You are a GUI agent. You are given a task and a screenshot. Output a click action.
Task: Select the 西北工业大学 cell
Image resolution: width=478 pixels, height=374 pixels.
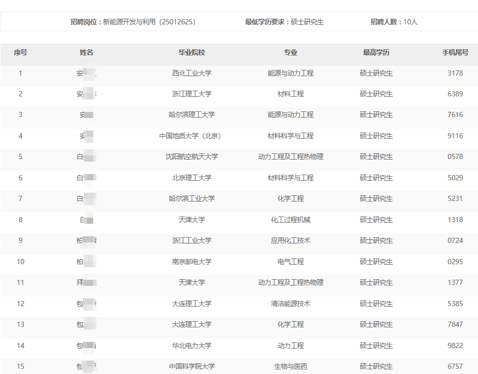(192, 73)
